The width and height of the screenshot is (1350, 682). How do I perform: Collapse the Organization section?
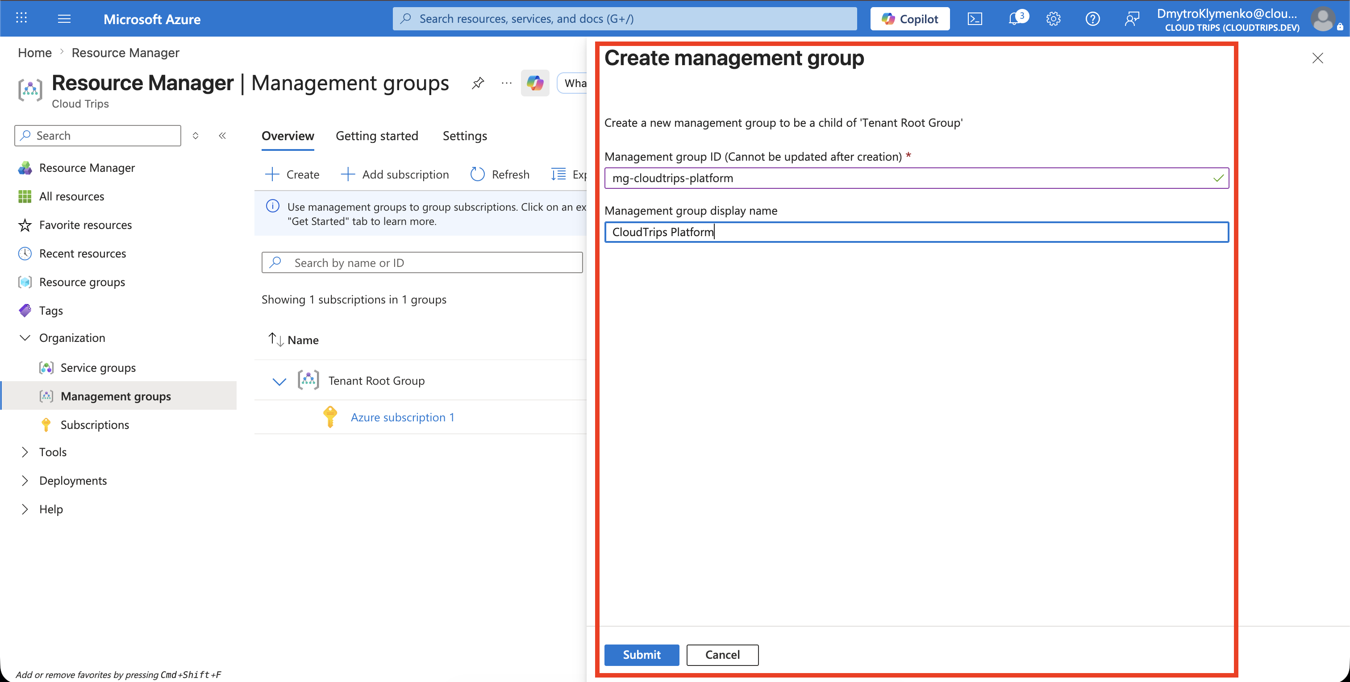[x=24, y=338]
